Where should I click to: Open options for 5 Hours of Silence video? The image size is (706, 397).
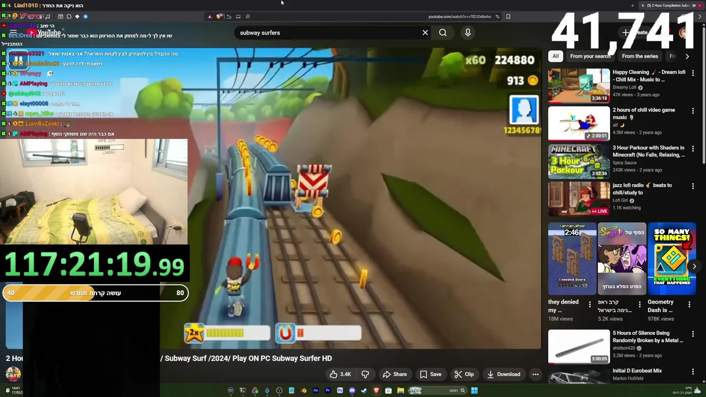coord(693,334)
